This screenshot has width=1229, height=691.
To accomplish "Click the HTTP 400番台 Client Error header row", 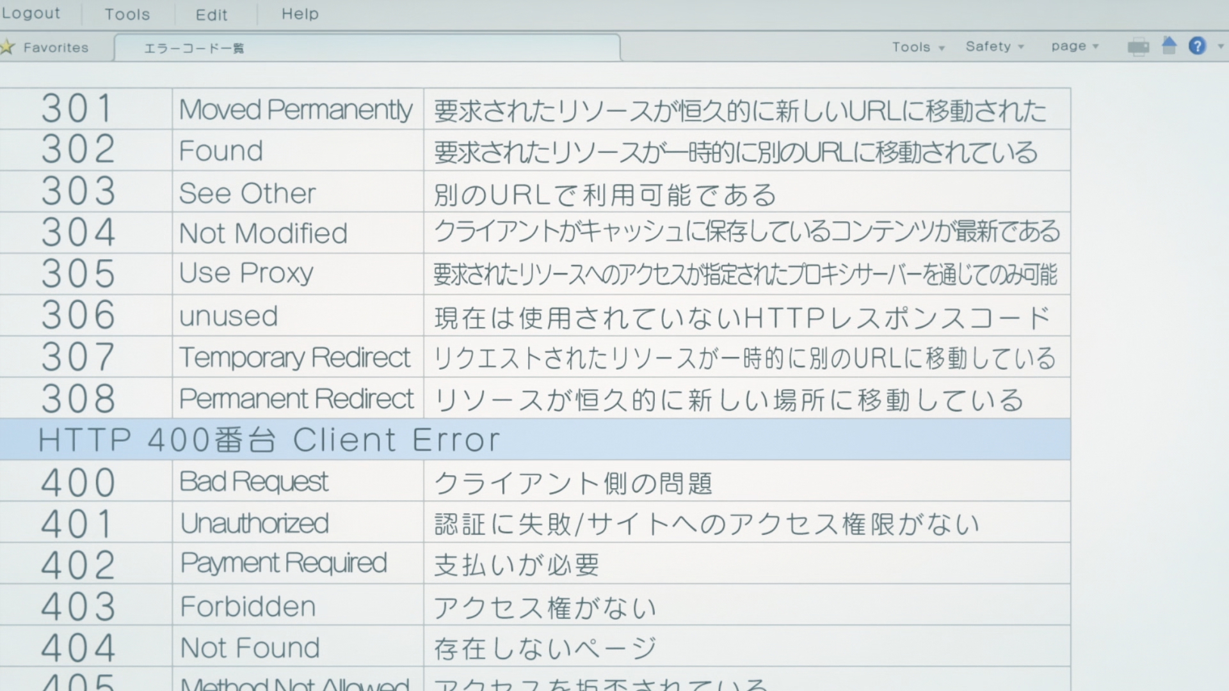I will click(x=269, y=440).
